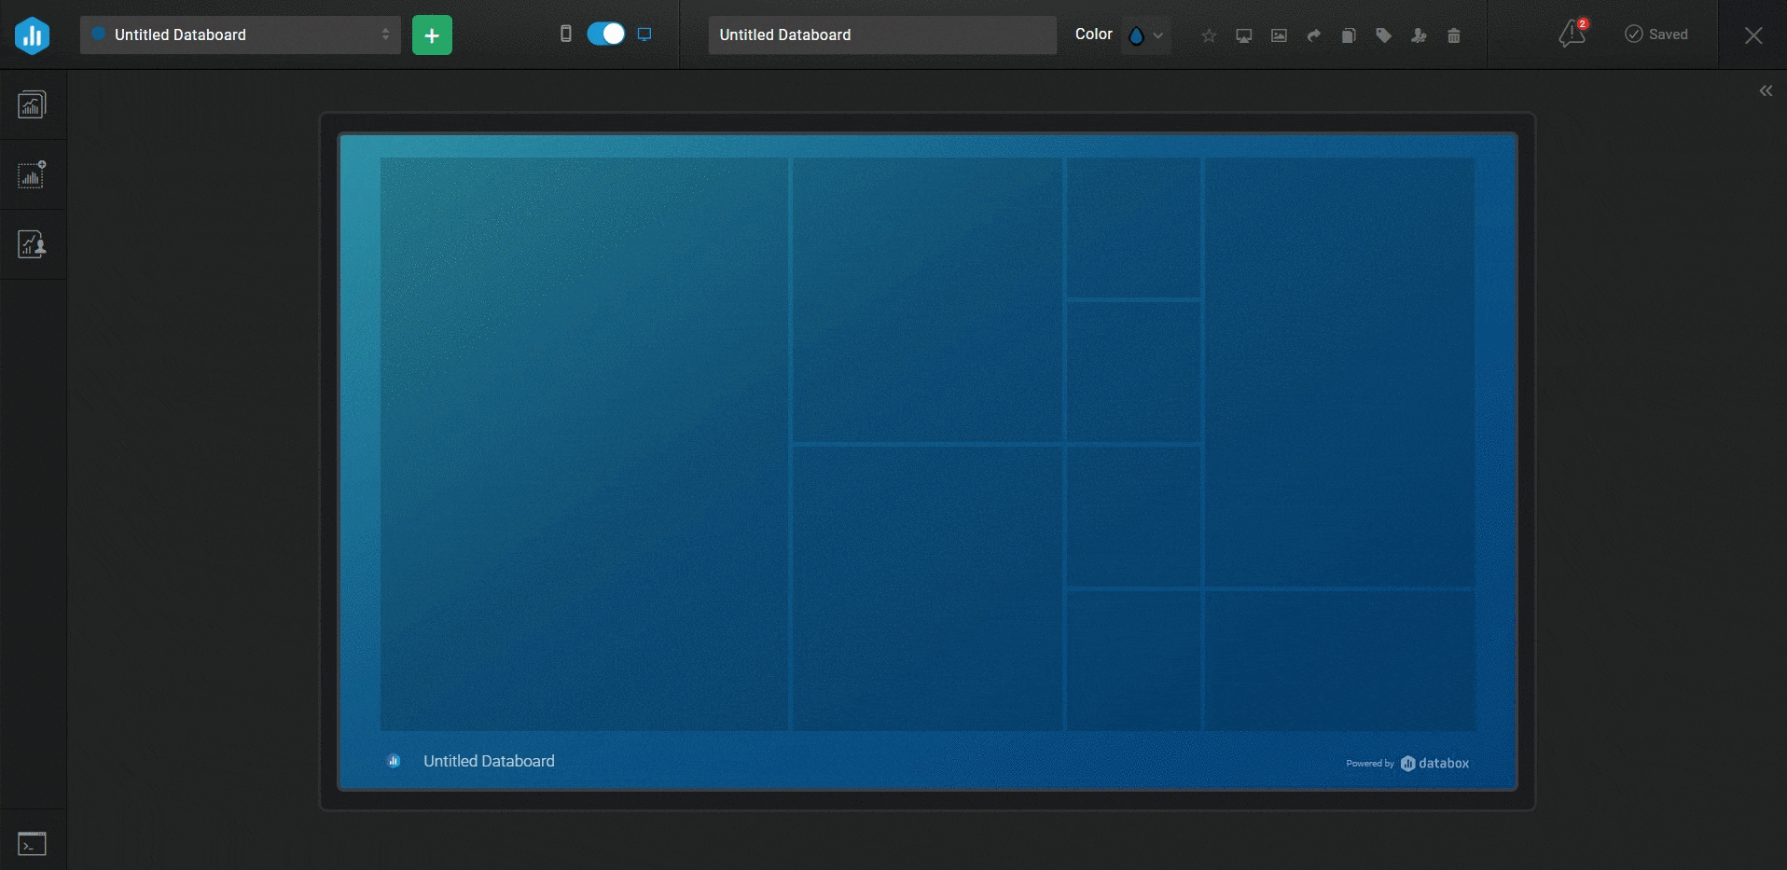
Task: Delete the databoard with trash icon
Action: pyautogui.click(x=1454, y=35)
